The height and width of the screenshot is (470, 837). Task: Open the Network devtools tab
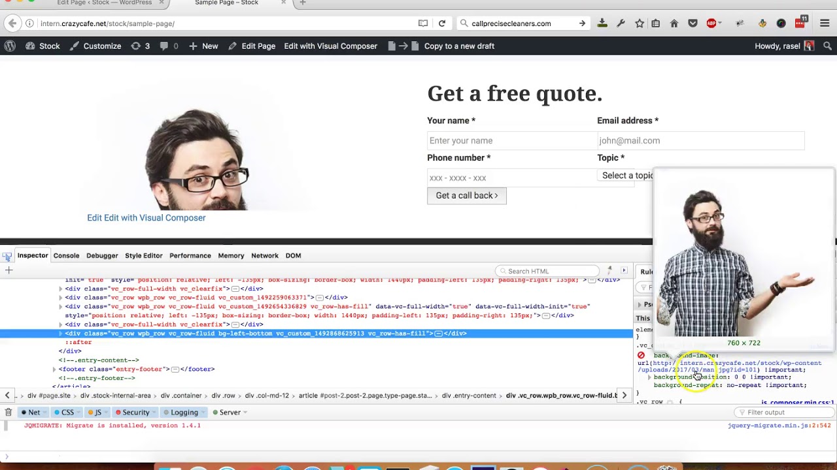[x=265, y=256]
